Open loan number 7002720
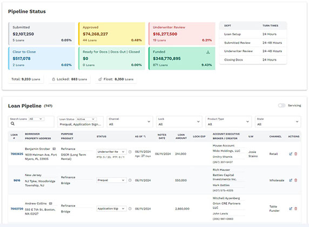309x227 pixels. pyautogui.click(x=17, y=209)
